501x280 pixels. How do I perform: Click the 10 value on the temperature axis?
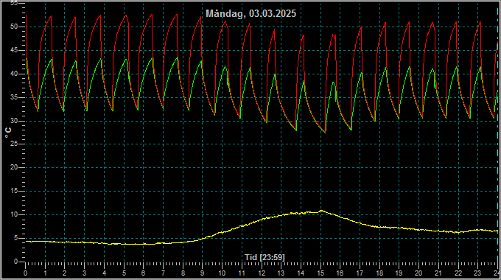coord(14,214)
